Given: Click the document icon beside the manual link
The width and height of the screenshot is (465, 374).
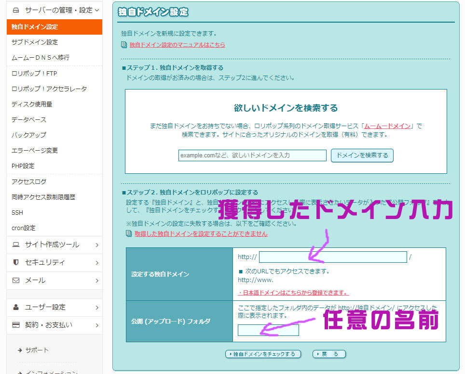Looking at the screenshot, I should tap(124, 45).
